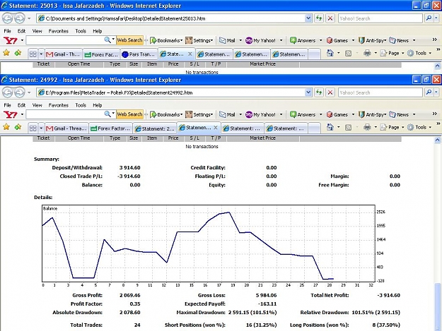Open My Yahoo! in Statement 24992 toolbar
Image resolution: width=442 pixels, height=331 pixels.
pos(260,114)
